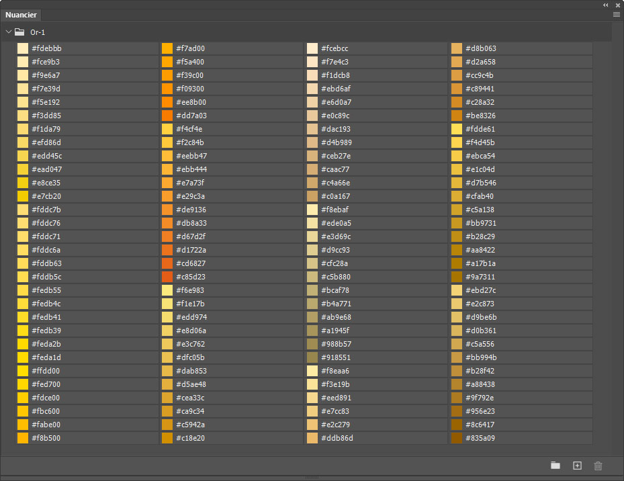Click the #a88438 swatch label
Viewport: 624px width, 481px height.
tap(480, 384)
